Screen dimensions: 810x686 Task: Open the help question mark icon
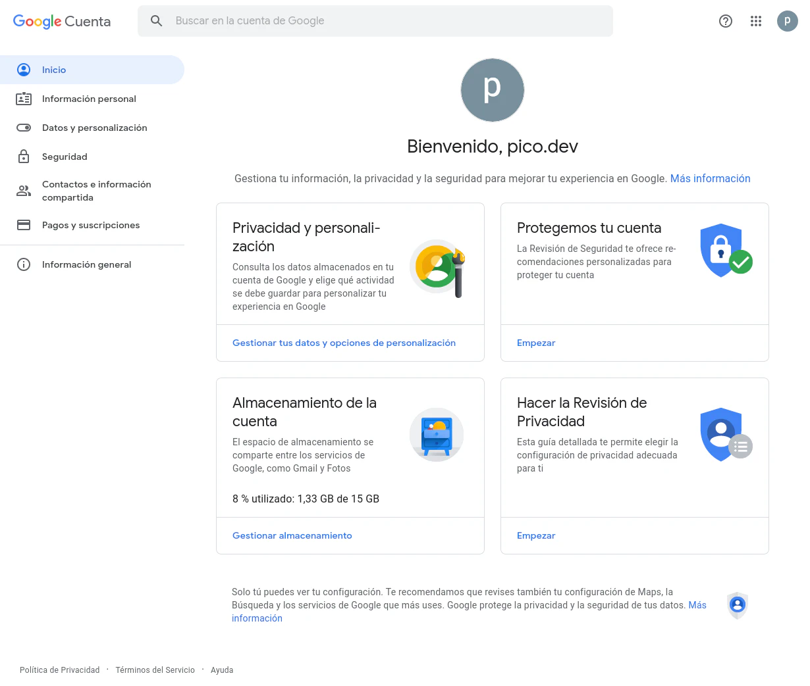726,21
